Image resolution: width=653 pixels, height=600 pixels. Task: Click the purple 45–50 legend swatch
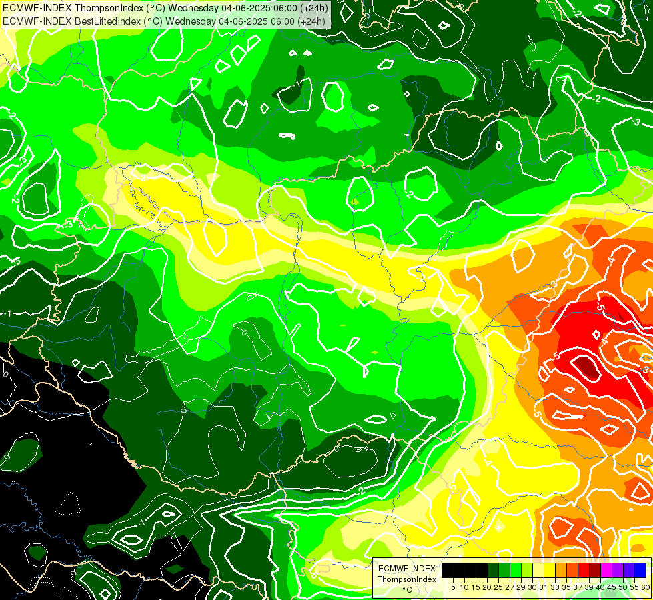coord(618,571)
